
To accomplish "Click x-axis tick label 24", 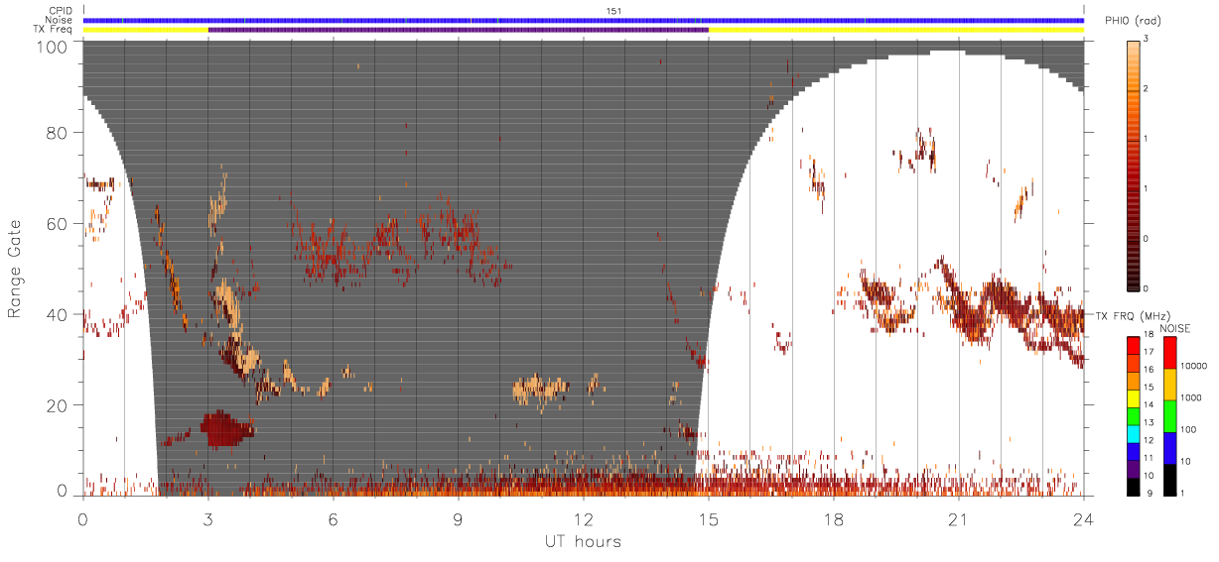I will pyautogui.click(x=1084, y=518).
